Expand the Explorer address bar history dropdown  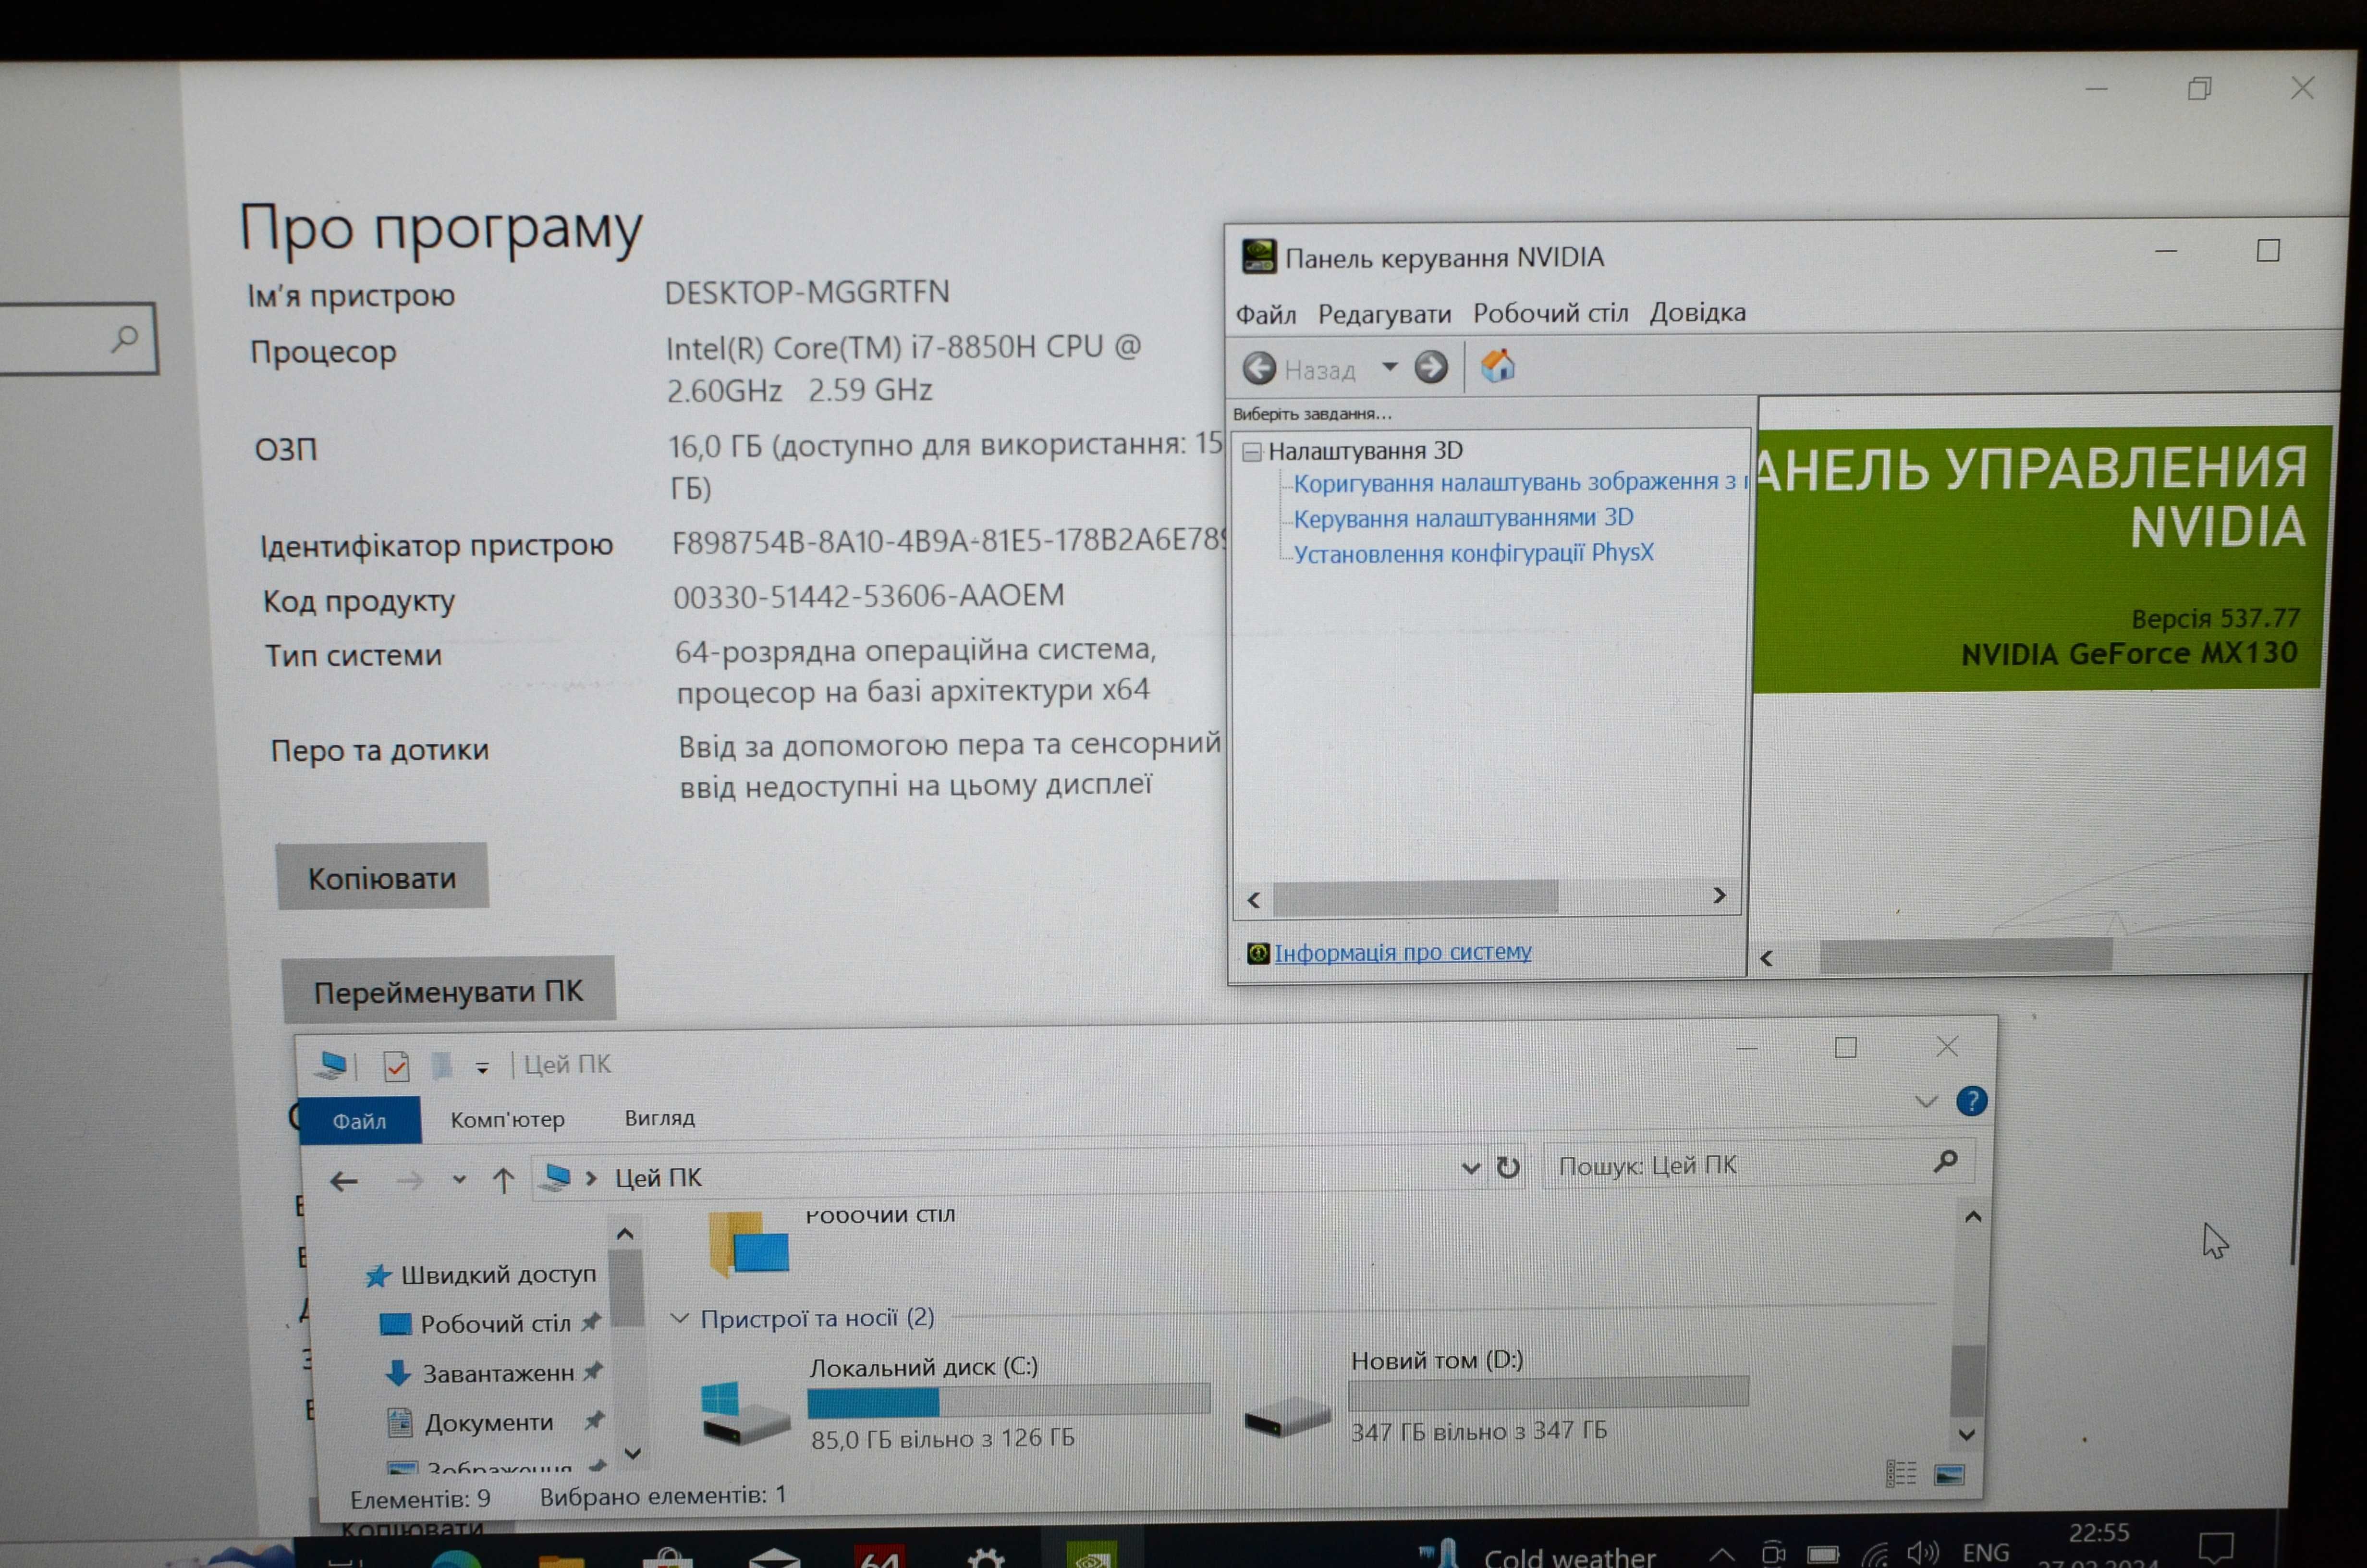(x=1470, y=1168)
